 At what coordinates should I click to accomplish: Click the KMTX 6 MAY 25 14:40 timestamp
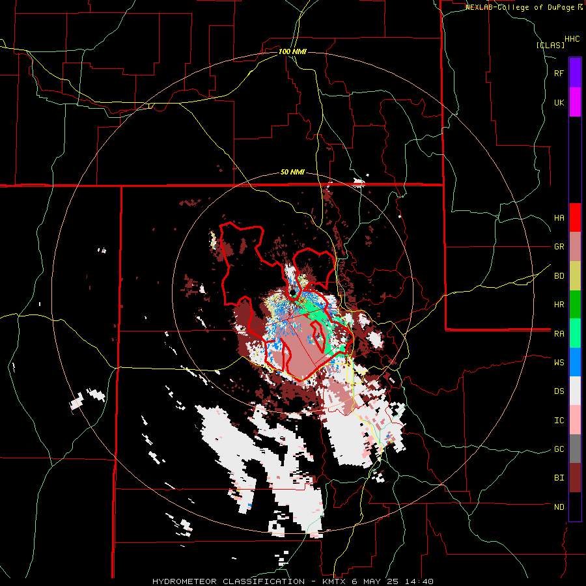point(376,581)
